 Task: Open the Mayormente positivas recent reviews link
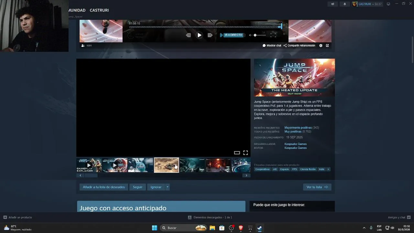pos(298,128)
